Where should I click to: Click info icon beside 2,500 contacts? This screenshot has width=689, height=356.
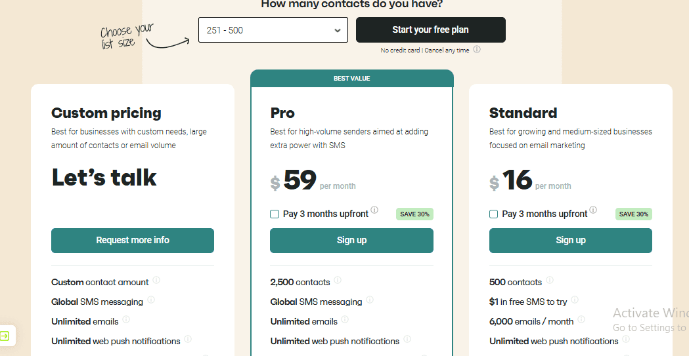(x=338, y=281)
